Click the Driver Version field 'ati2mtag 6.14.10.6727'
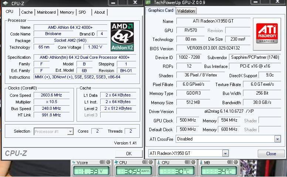287x177 pixels. (229, 111)
